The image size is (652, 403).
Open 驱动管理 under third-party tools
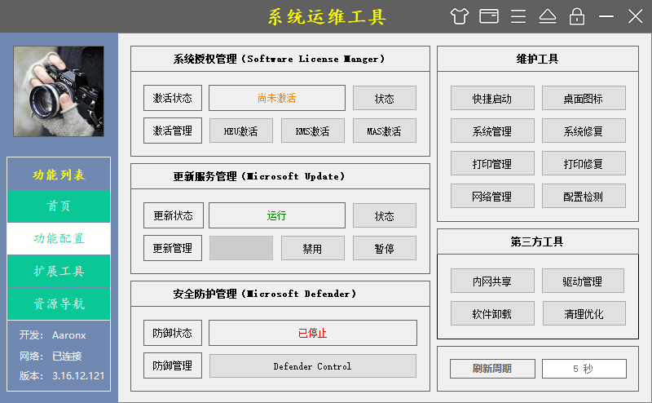pos(583,281)
